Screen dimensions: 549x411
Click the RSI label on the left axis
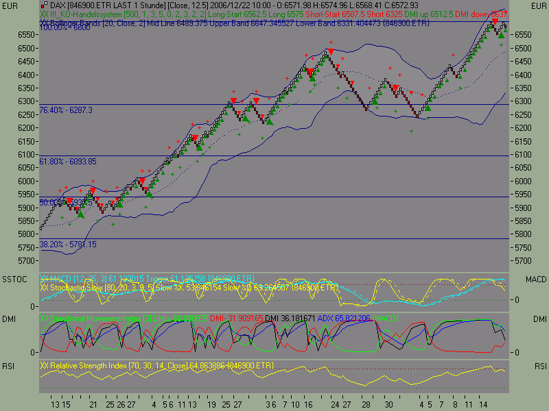(8, 366)
